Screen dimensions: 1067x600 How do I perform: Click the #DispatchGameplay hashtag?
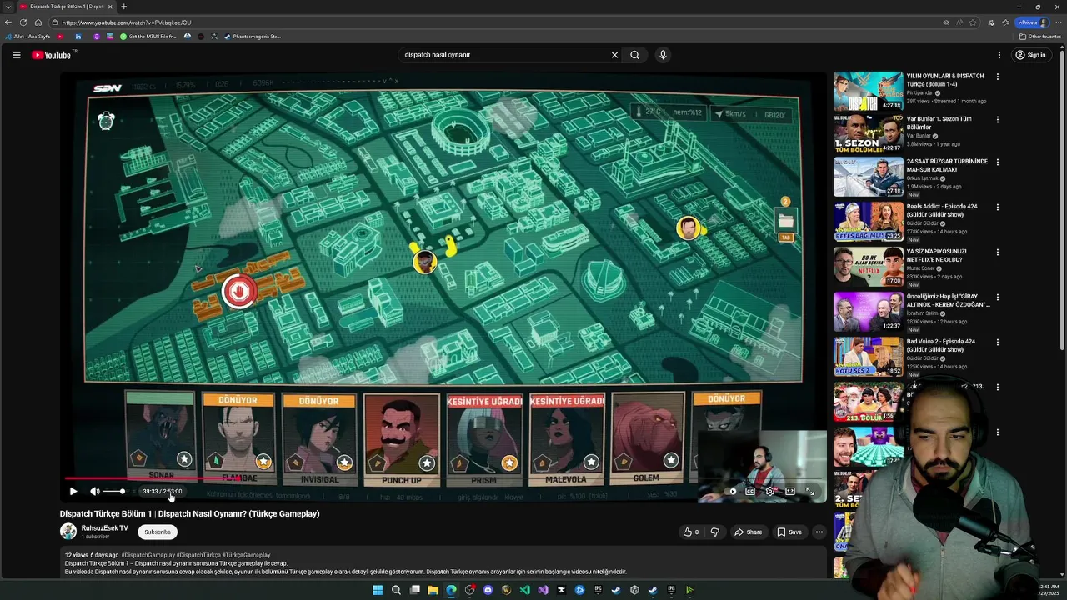(x=148, y=555)
